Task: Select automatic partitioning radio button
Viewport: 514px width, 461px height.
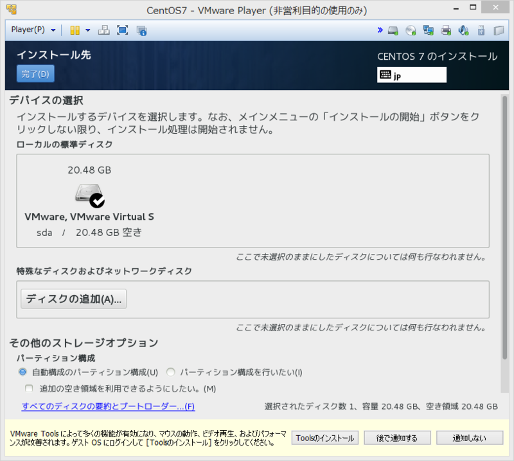Action: pyautogui.click(x=22, y=372)
